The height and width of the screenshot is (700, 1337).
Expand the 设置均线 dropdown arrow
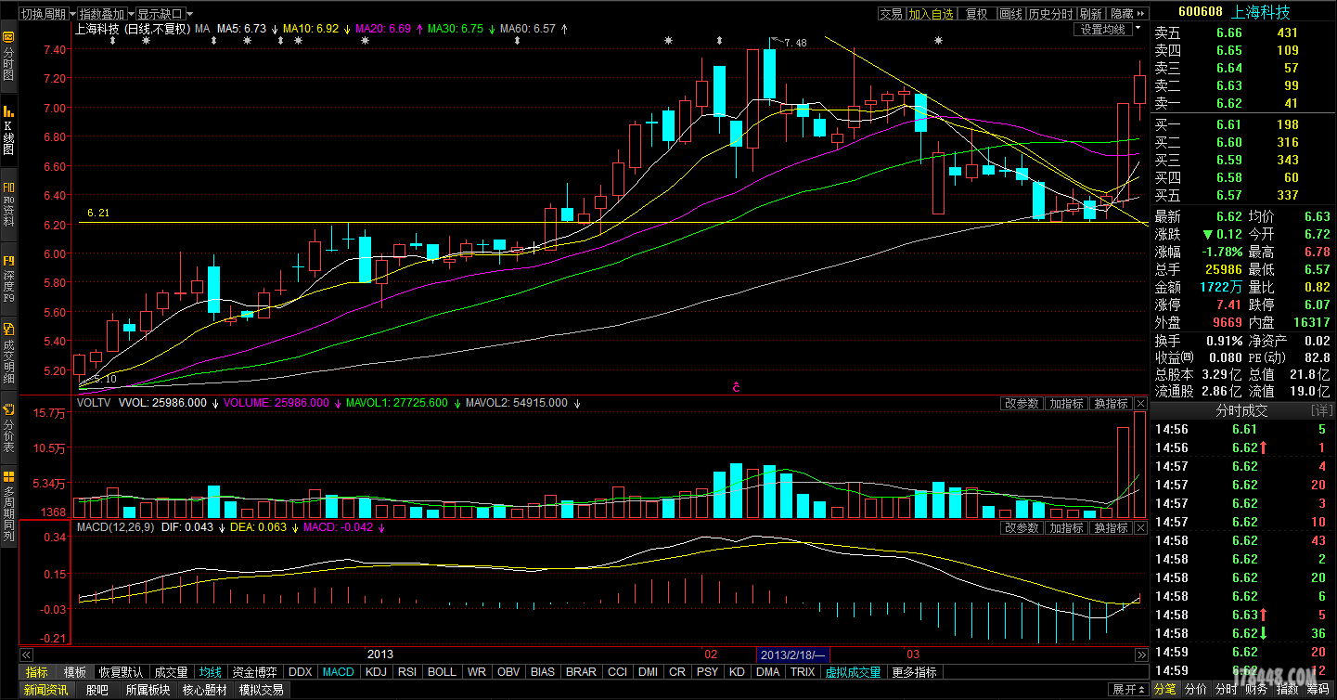coord(1138,29)
